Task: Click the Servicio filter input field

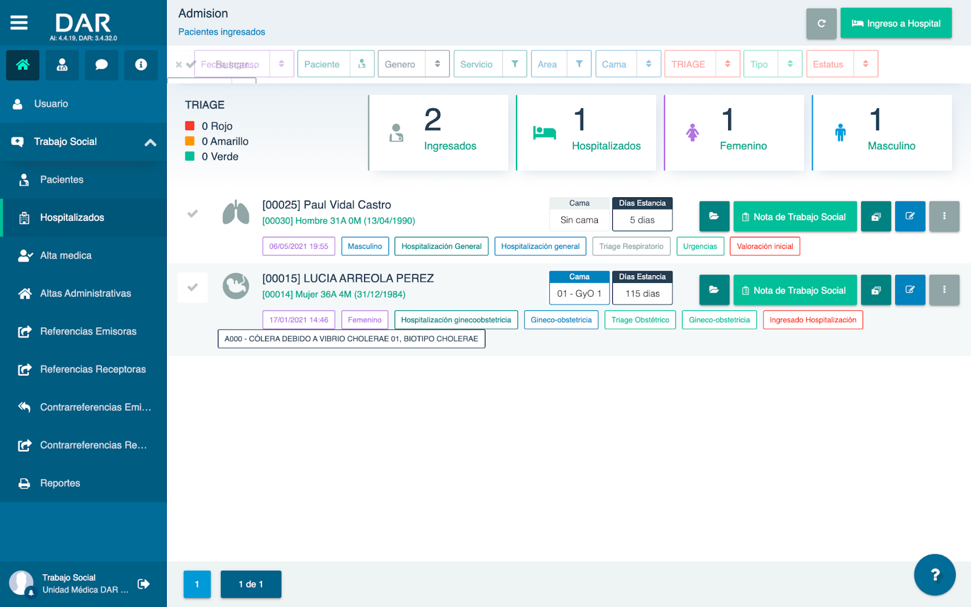Action: pos(478,64)
